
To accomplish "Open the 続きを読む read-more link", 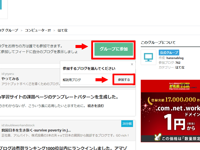I will (96, 106).
